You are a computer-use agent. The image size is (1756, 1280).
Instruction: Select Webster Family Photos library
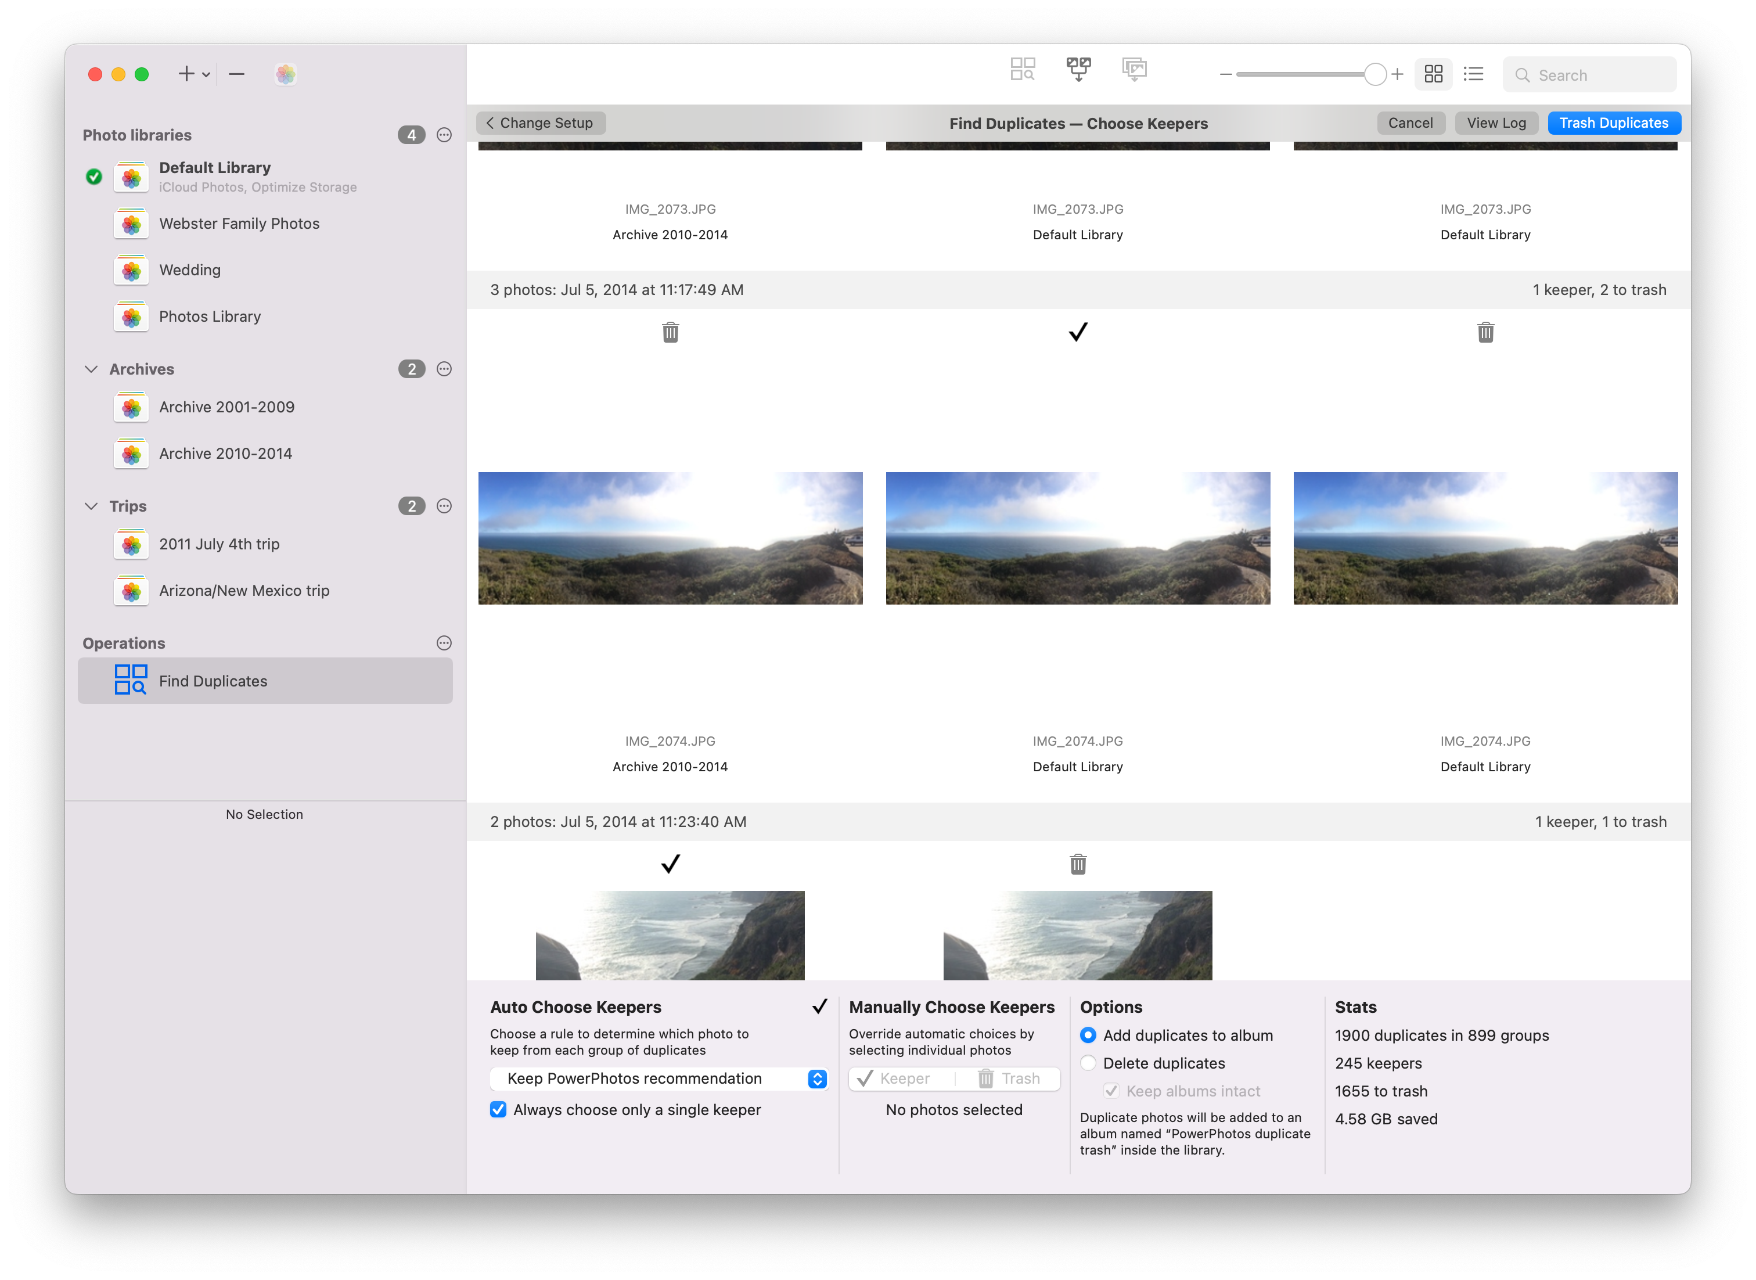click(x=239, y=224)
